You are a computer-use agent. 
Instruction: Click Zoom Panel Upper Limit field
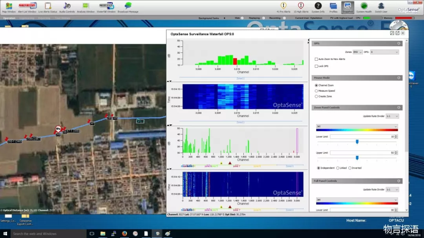pos(362,153)
